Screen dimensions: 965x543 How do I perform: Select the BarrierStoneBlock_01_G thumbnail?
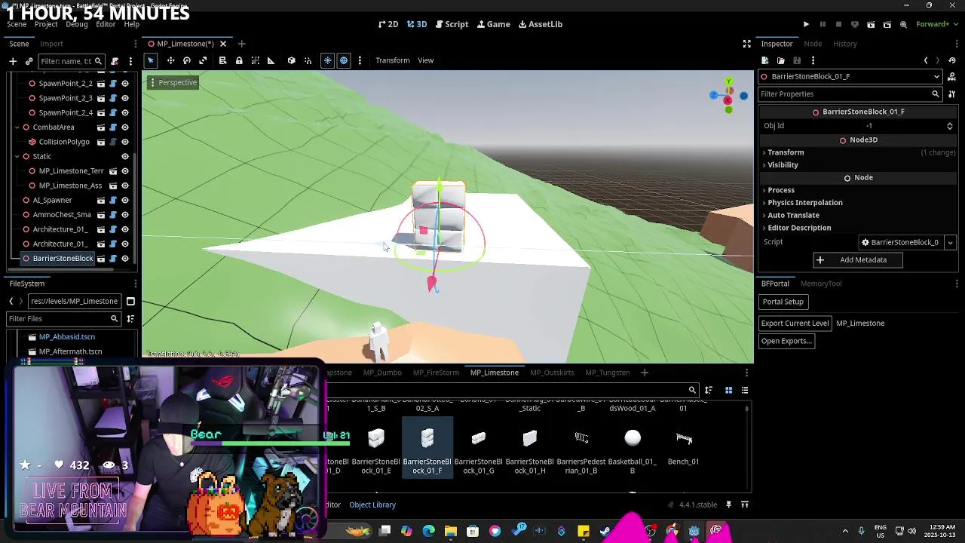point(478,449)
